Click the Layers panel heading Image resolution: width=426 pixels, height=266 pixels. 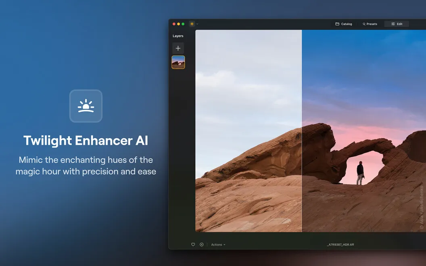178,36
